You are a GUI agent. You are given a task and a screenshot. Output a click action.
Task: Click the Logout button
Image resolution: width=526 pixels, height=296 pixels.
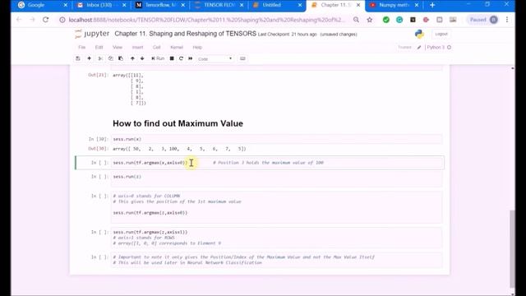(441, 34)
